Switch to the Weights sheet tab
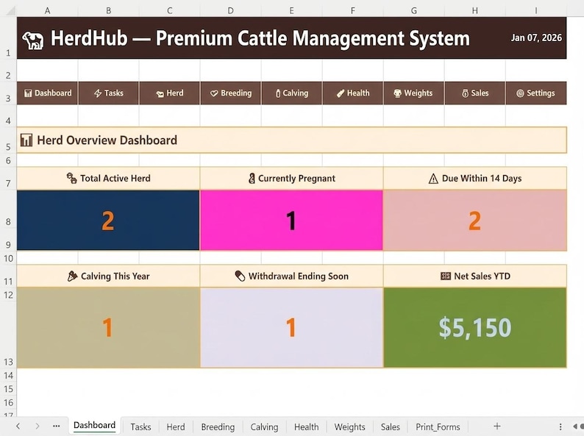Image resolution: width=584 pixels, height=436 pixels. coord(349,426)
